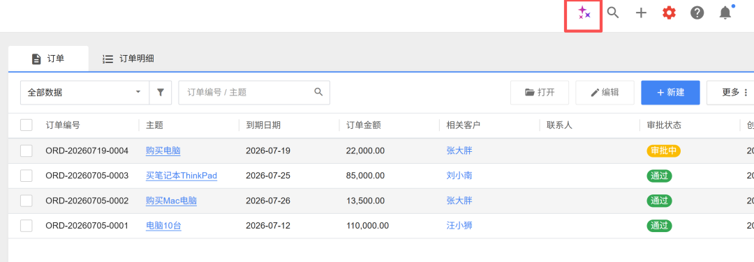The height and width of the screenshot is (262, 754).
Task: Click the 联系人 column header
Action: [x=559, y=125]
